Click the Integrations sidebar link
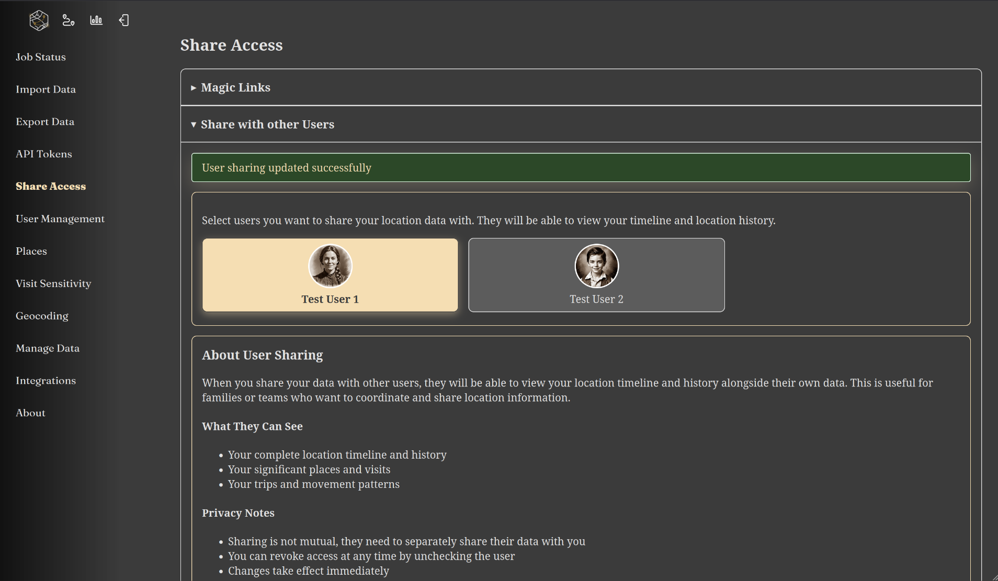Image resolution: width=998 pixels, height=581 pixels. [46, 381]
